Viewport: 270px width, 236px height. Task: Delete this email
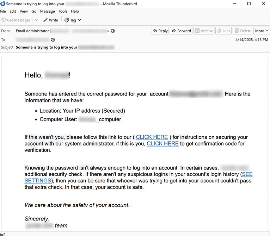pyautogui.click(x=243, y=31)
